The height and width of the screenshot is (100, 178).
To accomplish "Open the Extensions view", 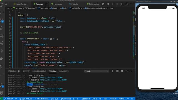I will tap(2, 43).
